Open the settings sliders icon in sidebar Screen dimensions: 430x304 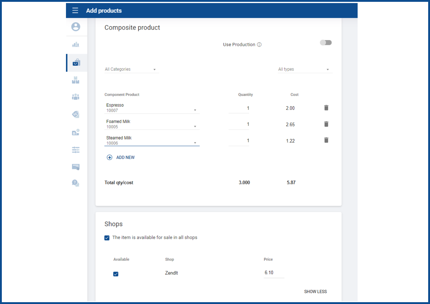[76, 150]
